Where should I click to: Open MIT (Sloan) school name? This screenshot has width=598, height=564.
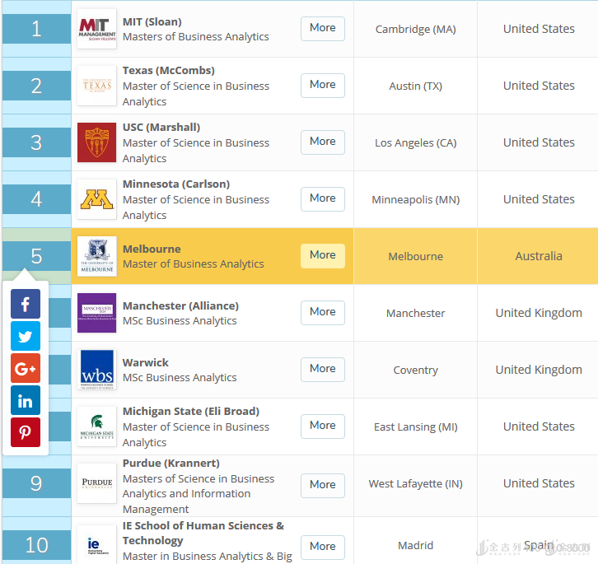(152, 21)
